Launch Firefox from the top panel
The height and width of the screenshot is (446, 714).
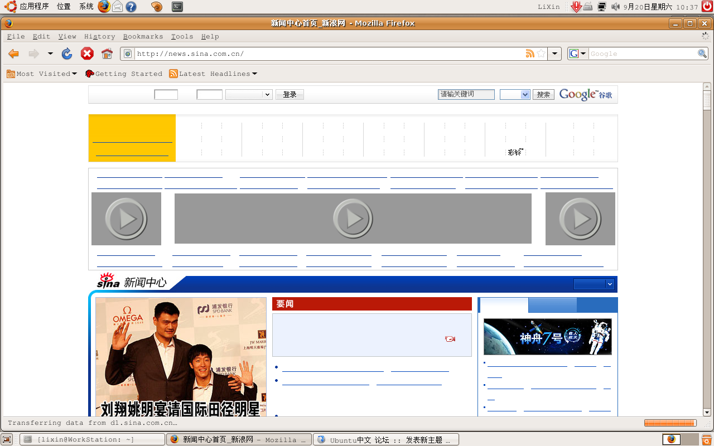(104, 7)
